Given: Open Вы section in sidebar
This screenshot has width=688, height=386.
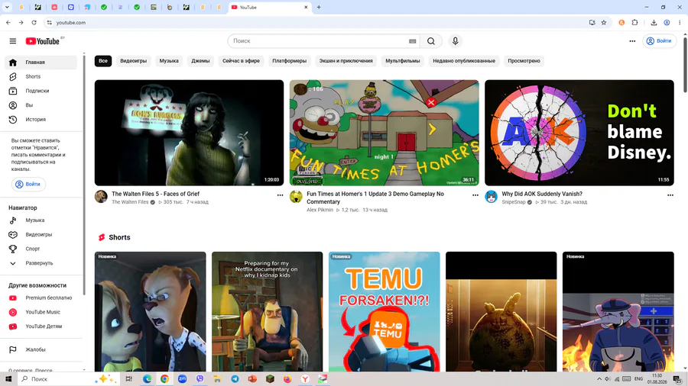Looking at the screenshot, I should [x=41, y=105].
